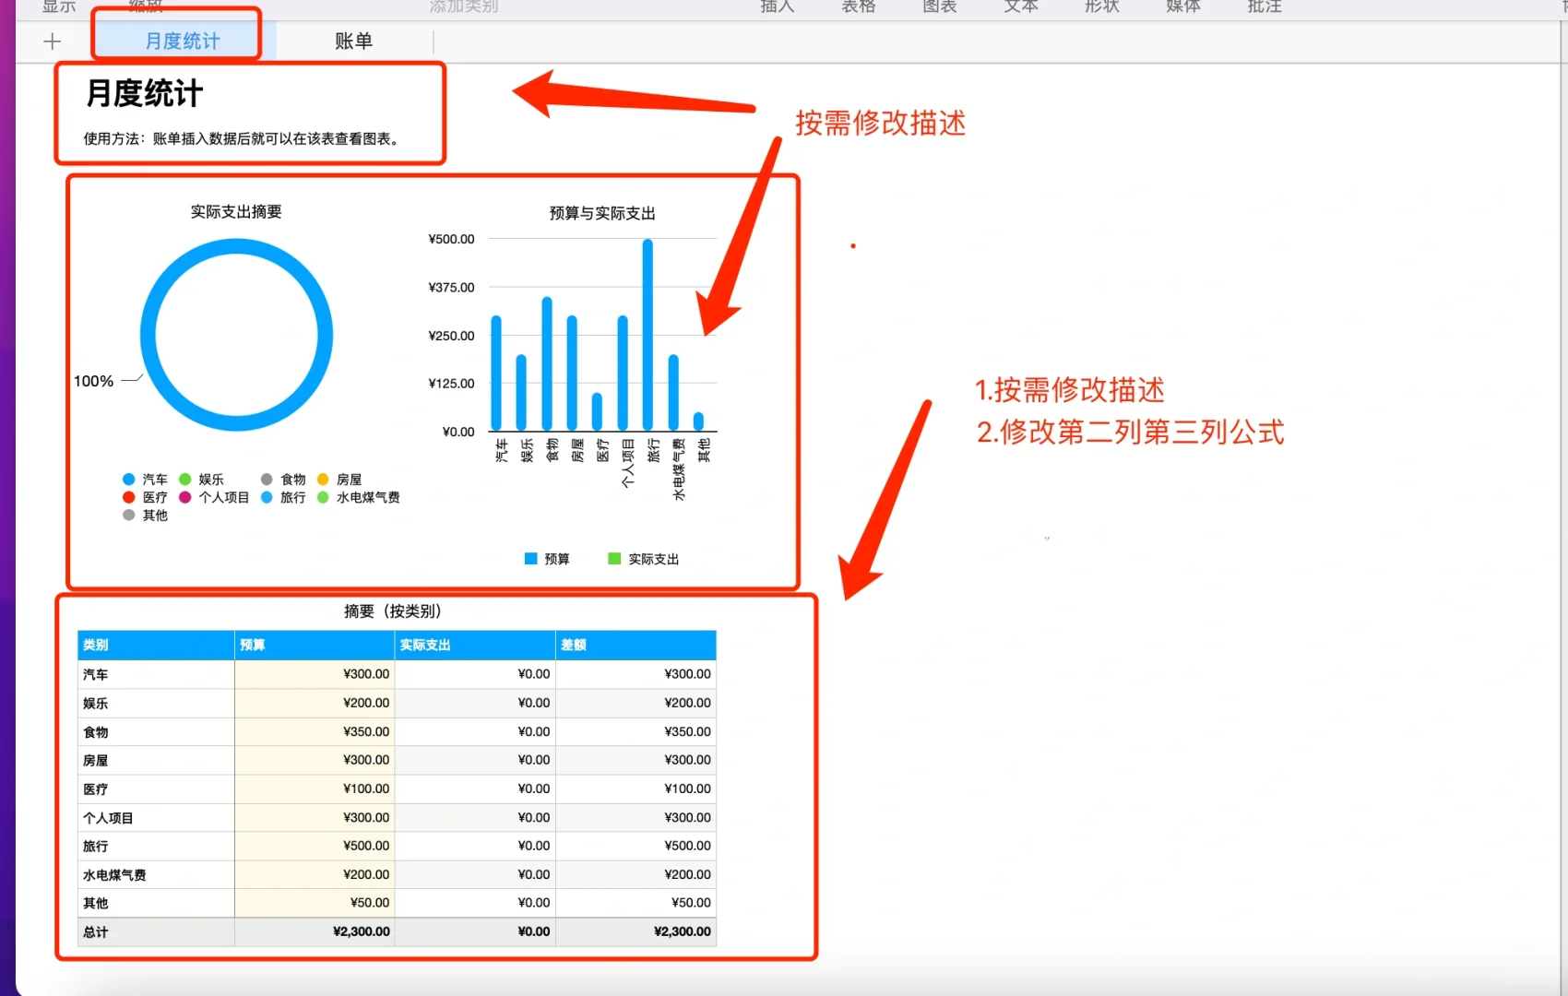The image size is (1568, 996).
Task: Add a comment using the 批注 icon
Action: click(1263, 7)
